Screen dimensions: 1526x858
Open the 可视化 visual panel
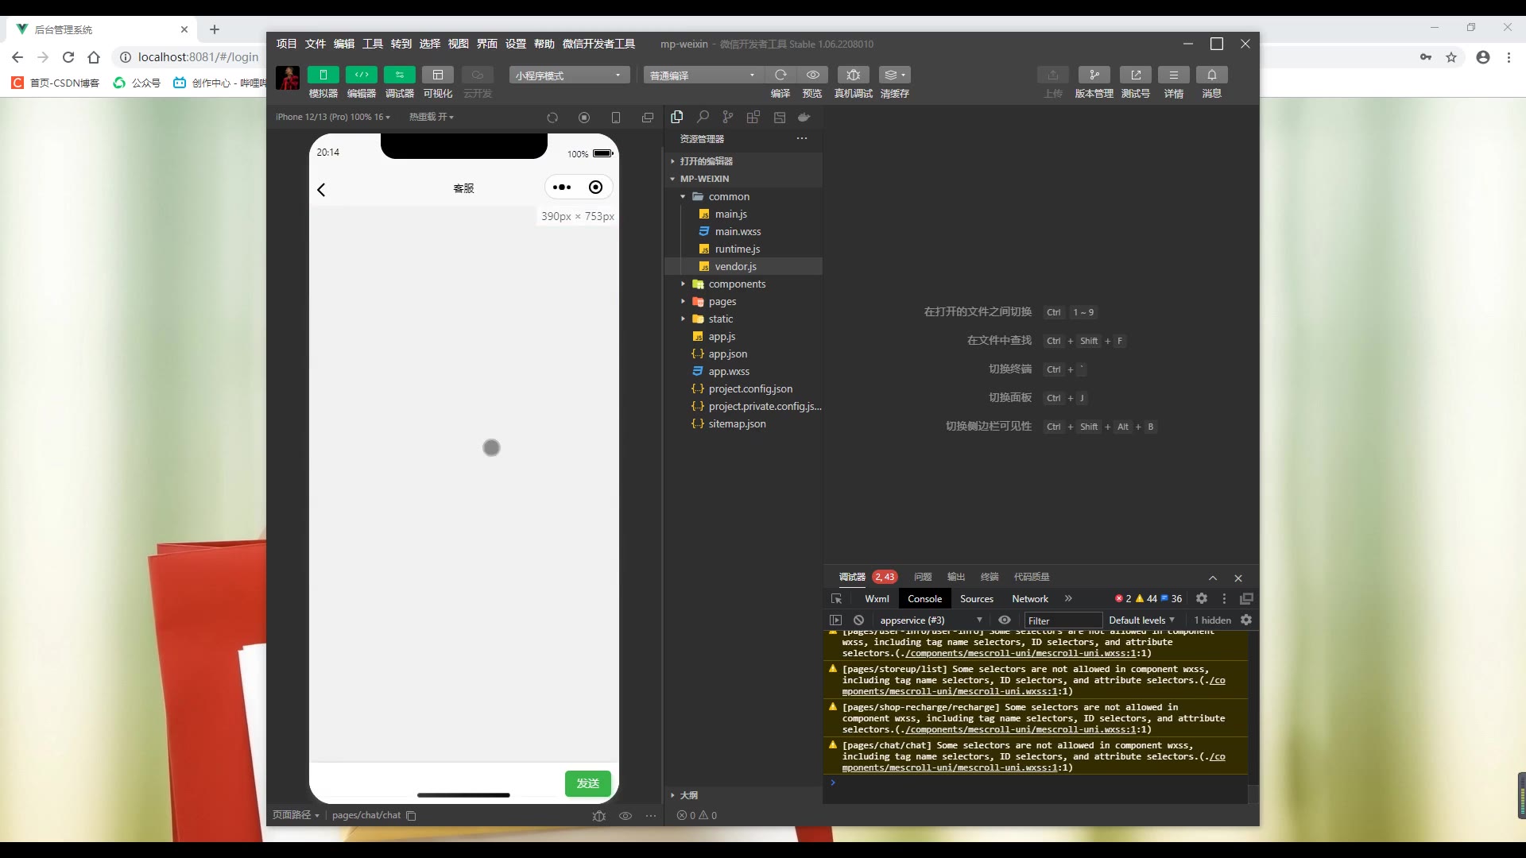(437, 75)
